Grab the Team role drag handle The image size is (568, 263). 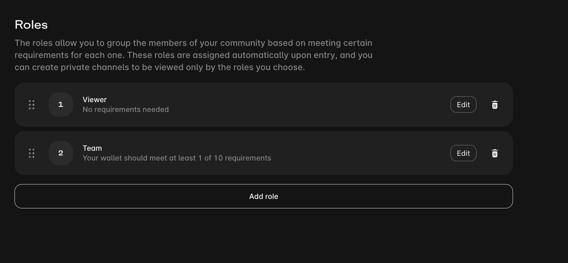click(x=32, y=153)
